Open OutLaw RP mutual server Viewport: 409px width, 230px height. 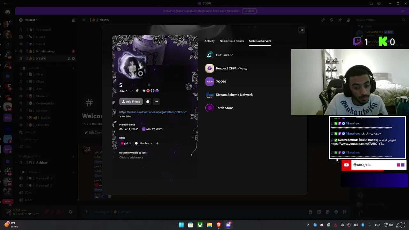254,55
